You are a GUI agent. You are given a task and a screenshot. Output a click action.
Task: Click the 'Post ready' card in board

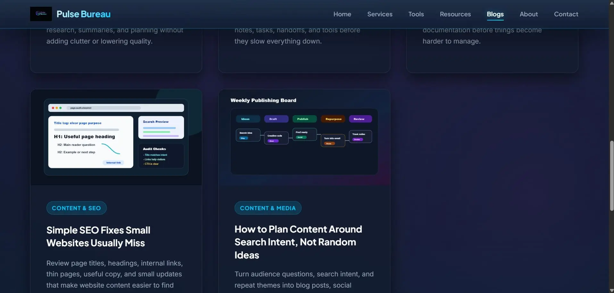tap(304, 134)
